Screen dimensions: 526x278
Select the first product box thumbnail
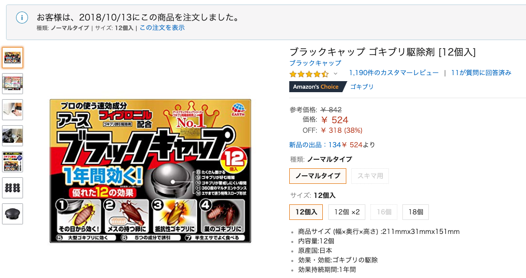(13, 58)
